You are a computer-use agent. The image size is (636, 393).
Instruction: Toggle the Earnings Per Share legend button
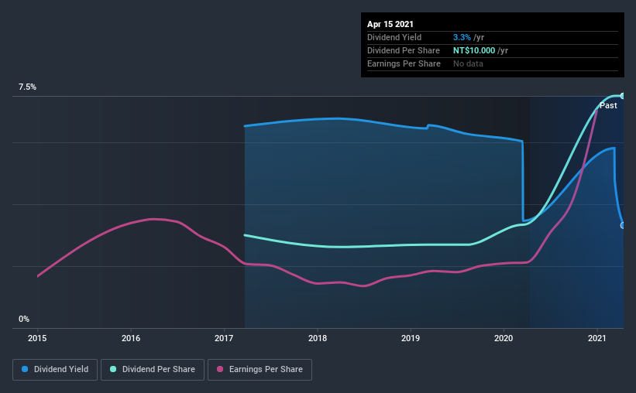260,370
